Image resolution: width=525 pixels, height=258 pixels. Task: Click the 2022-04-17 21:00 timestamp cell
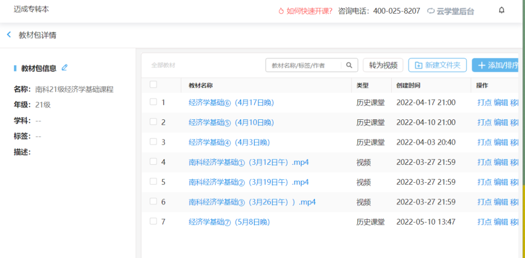(x=426, y=103)
